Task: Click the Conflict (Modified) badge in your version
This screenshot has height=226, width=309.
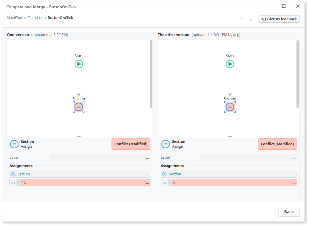Action: click(131, 144)
